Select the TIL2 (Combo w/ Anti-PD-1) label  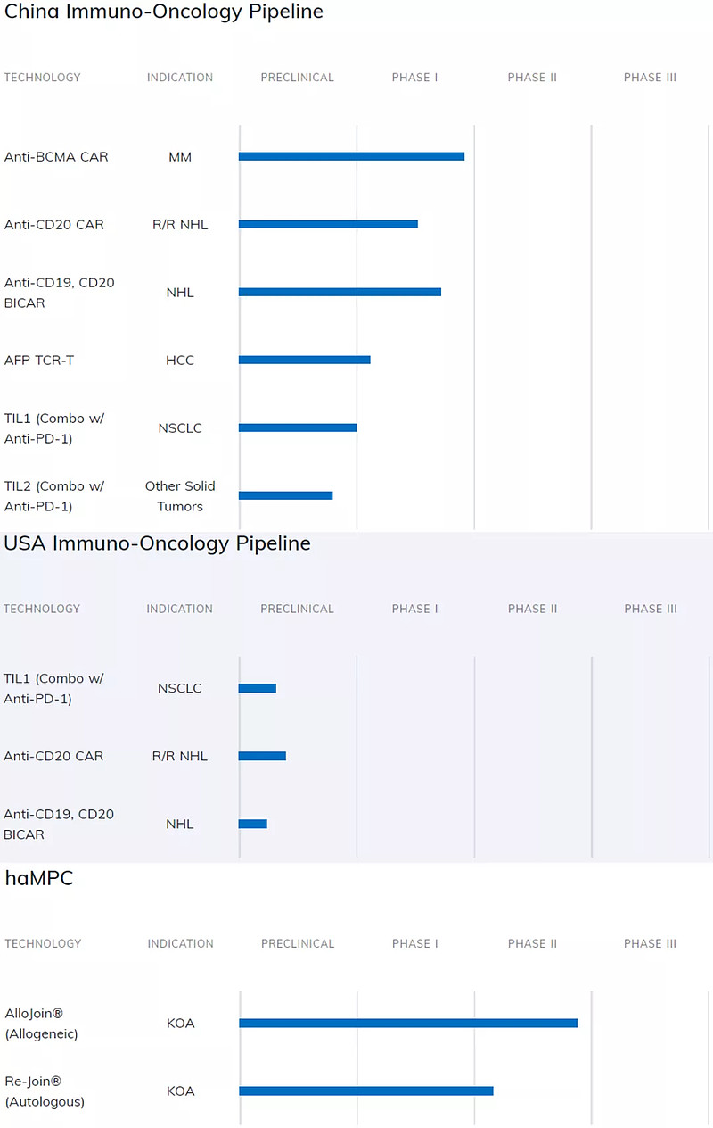pos(54,496)
